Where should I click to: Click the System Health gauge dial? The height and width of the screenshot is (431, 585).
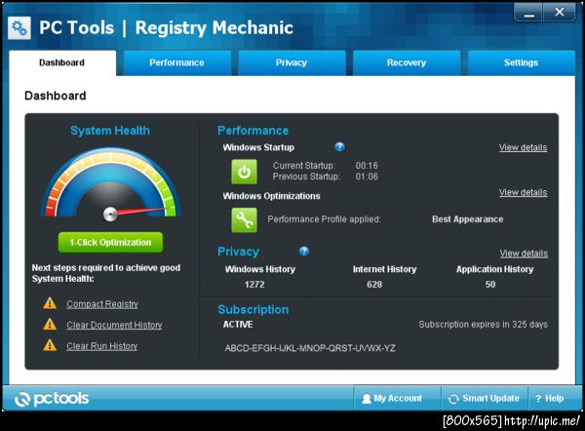point(111,183)
